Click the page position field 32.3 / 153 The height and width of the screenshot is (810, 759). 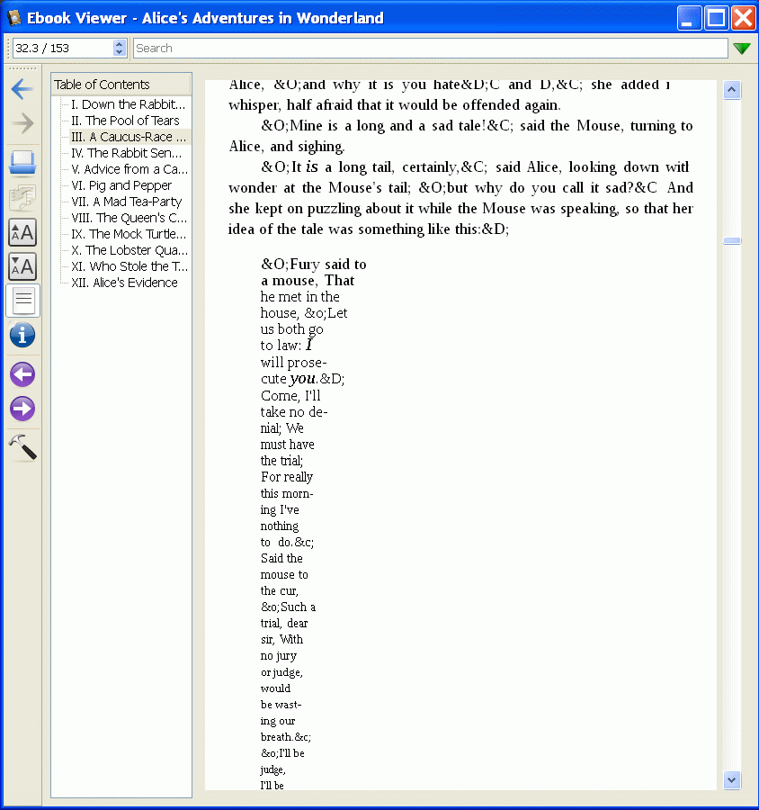click(63, 48)
